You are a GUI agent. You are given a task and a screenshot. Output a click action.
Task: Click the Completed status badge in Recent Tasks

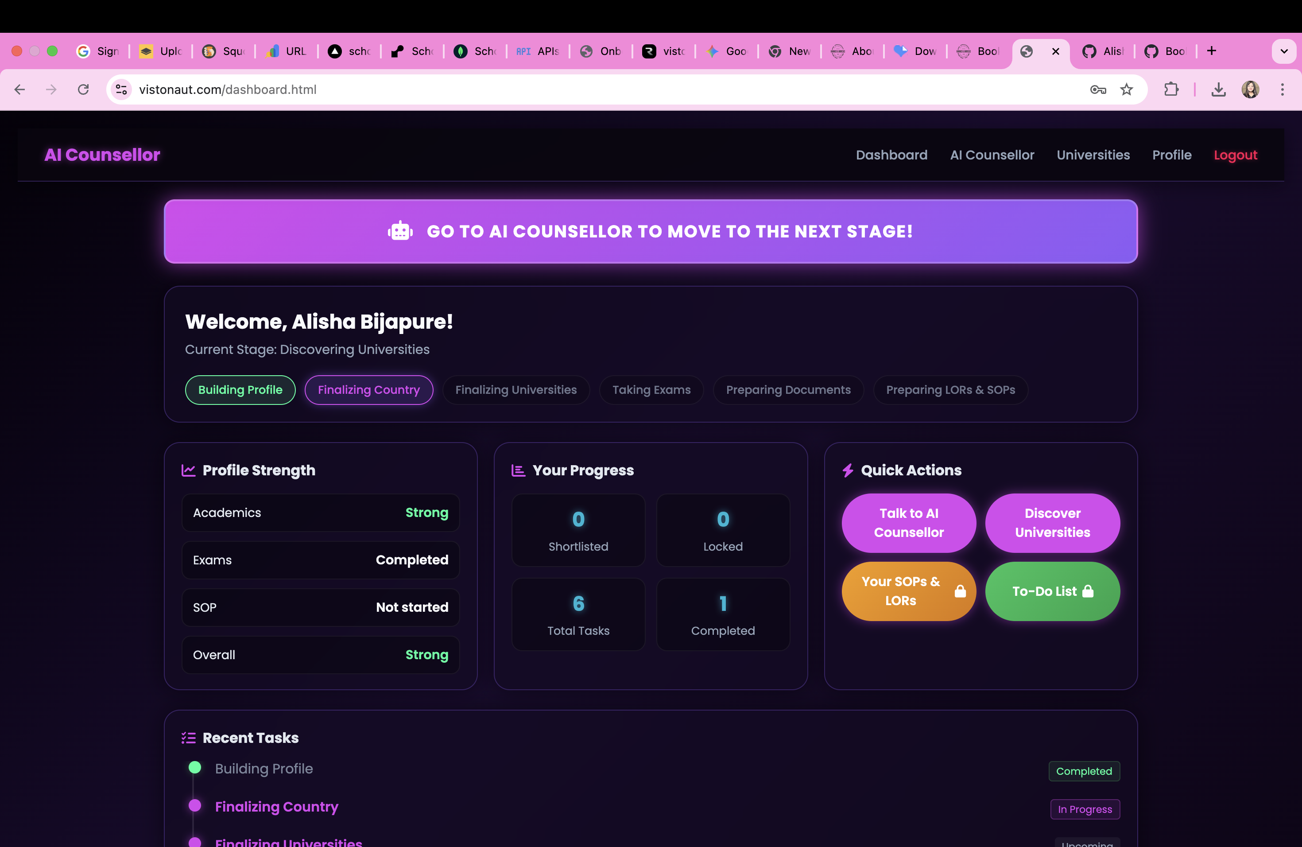(1084, 771)
